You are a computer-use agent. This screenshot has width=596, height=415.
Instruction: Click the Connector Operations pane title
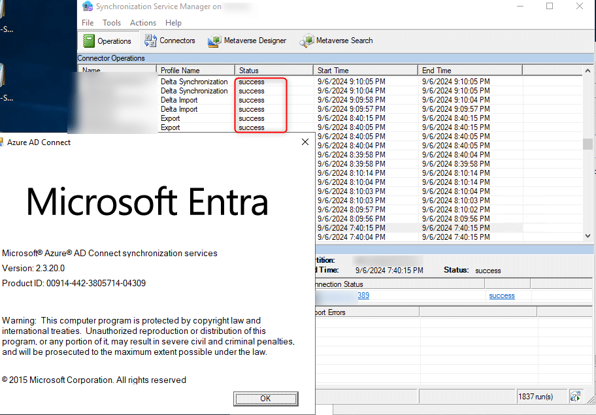pos(111,58)
